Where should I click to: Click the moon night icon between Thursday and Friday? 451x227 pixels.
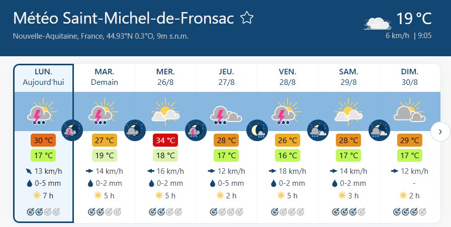(x=257, y=131)
